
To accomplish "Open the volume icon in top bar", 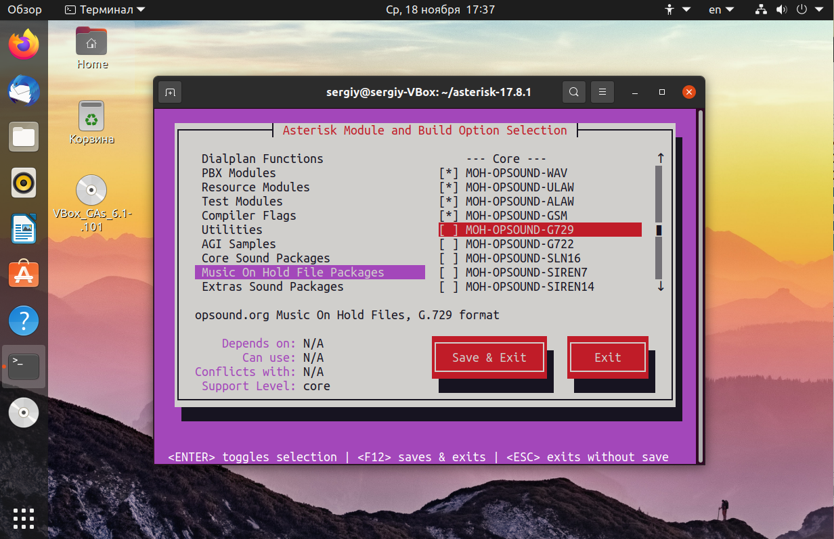I will pyautogui.click(x=782, y=9).
